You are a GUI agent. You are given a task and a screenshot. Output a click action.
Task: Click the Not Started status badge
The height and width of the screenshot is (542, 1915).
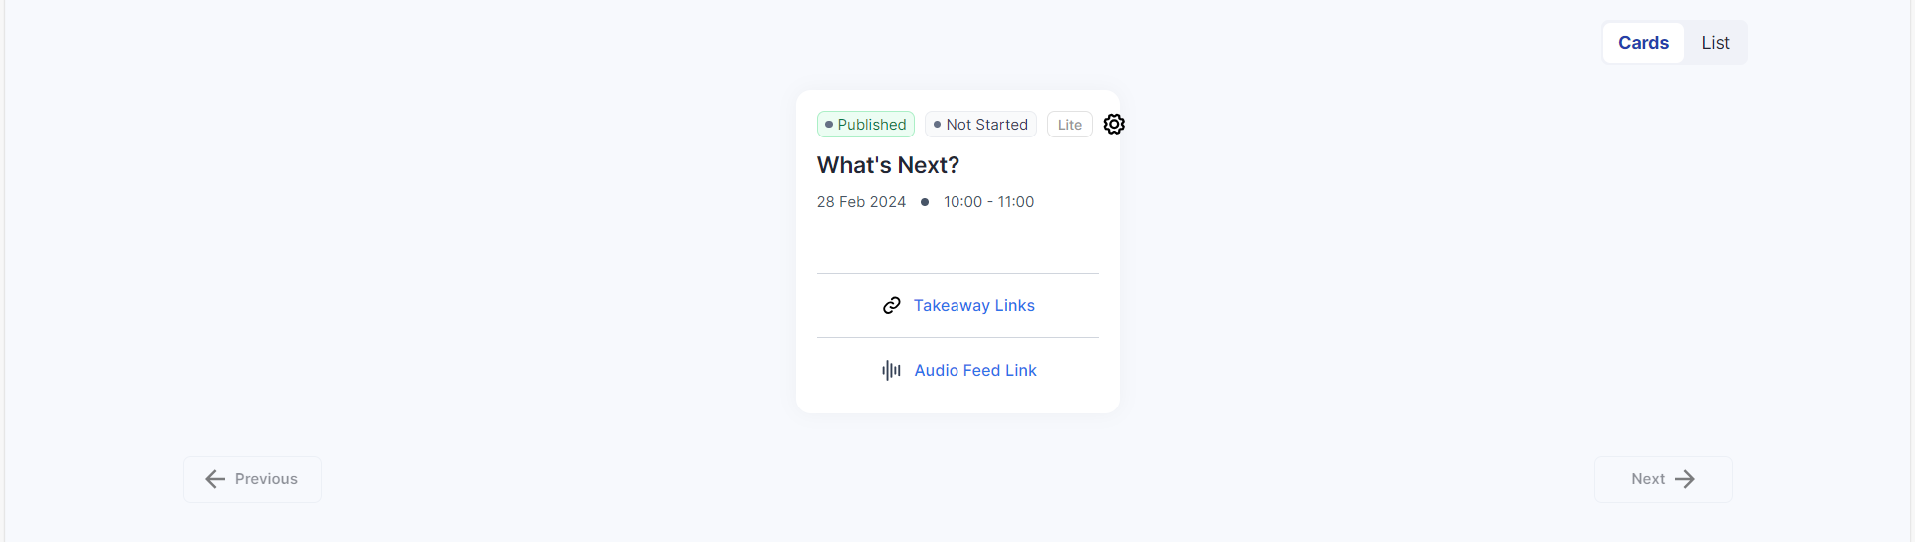click(x=981, y=125)
